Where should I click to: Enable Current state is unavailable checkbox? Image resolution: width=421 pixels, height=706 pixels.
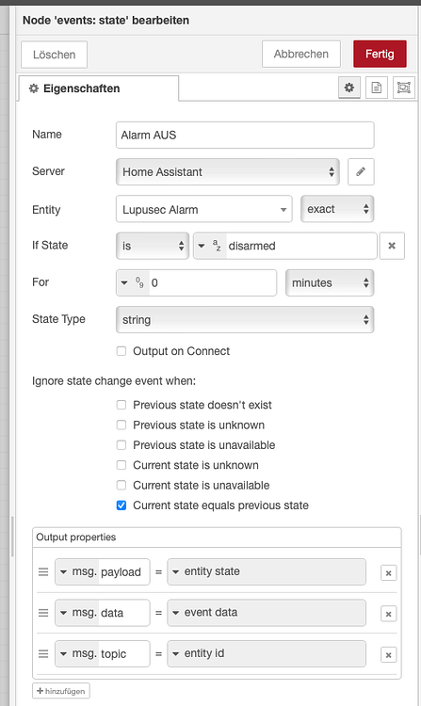tap(121, 485)
